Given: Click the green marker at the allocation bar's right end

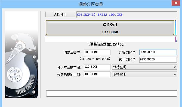Looking at the screenshot, I should click(x=176, y=39).
